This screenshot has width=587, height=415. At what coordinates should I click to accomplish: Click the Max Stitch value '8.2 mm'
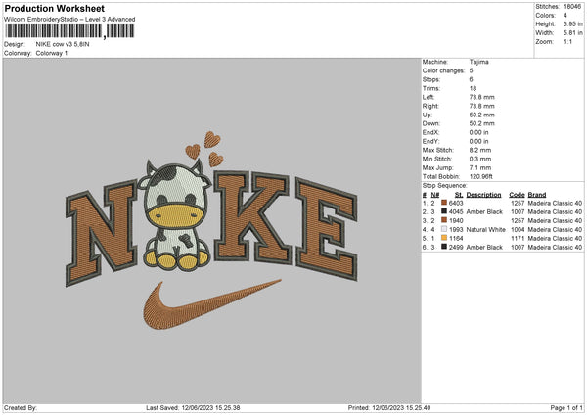pyautogui.click(x=480, y=150)
